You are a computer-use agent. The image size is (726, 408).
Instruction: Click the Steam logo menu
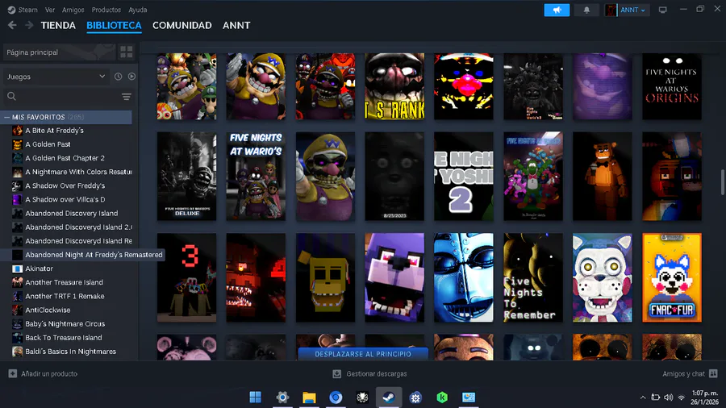[x=23, y=10]
